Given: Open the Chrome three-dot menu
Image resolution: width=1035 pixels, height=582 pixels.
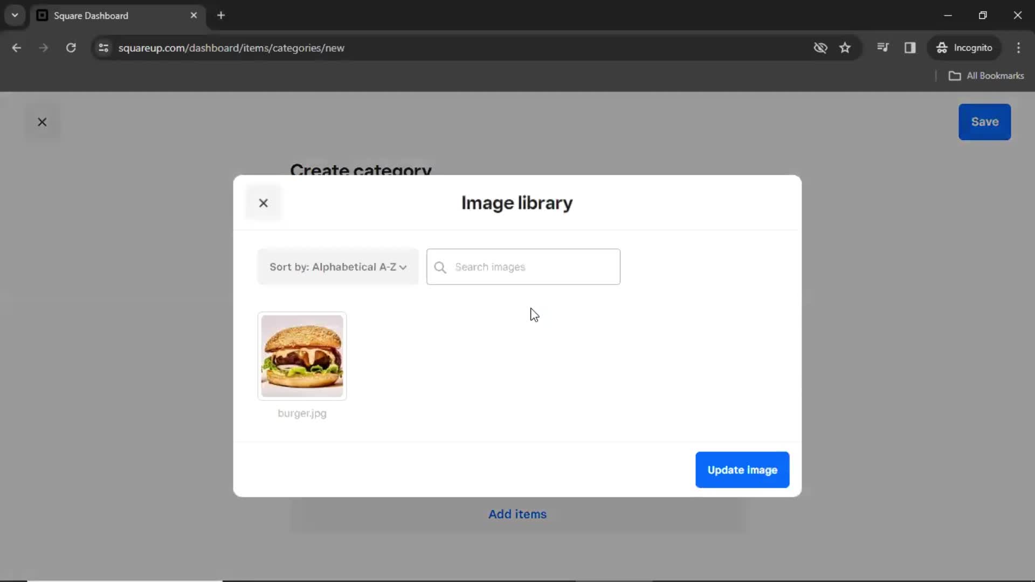Looking at the screenshot, I should click(x=1018, y=47).
